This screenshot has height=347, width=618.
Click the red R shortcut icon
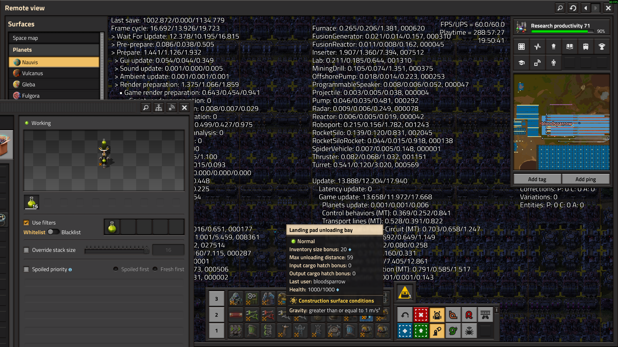tap(469, 315)
